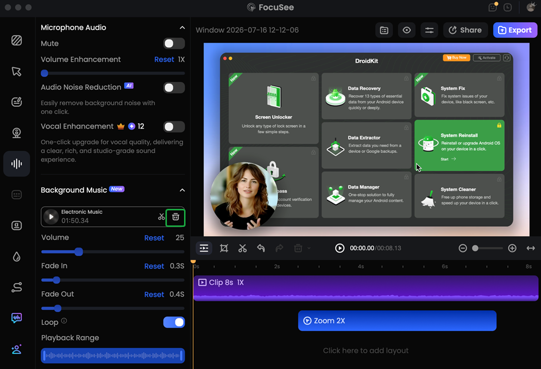Play the video preview
This screenshot has height=369, width=541.
pos(339,248)
